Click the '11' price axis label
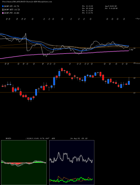 click(x=134, y=93)
